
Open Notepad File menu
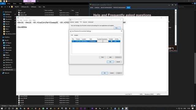click(x=18, y=20)
